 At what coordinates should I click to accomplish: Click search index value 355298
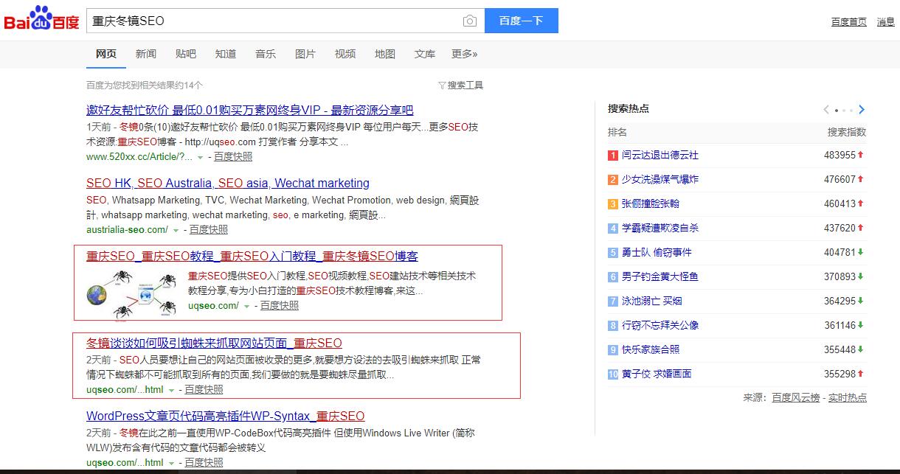point(840,374)
